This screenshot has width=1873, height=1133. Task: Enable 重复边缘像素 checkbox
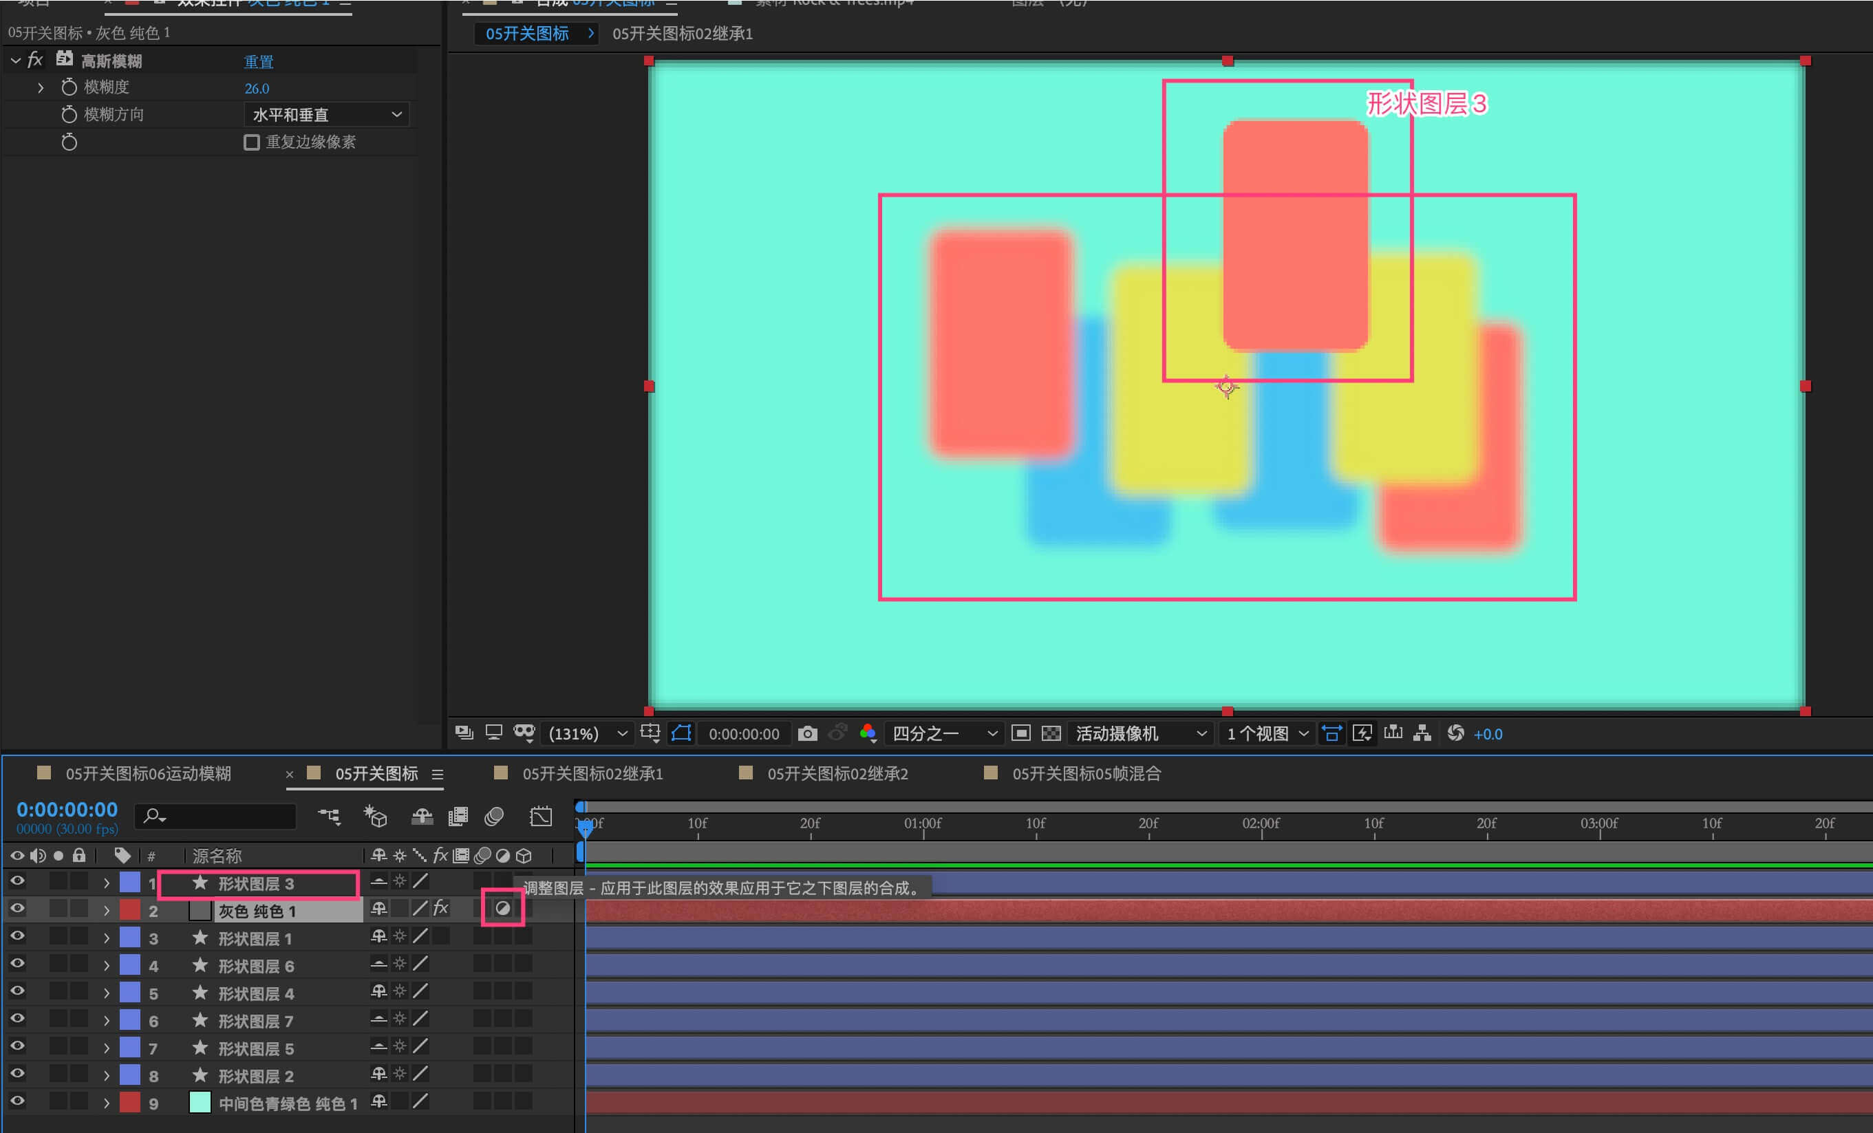point(252,142)
